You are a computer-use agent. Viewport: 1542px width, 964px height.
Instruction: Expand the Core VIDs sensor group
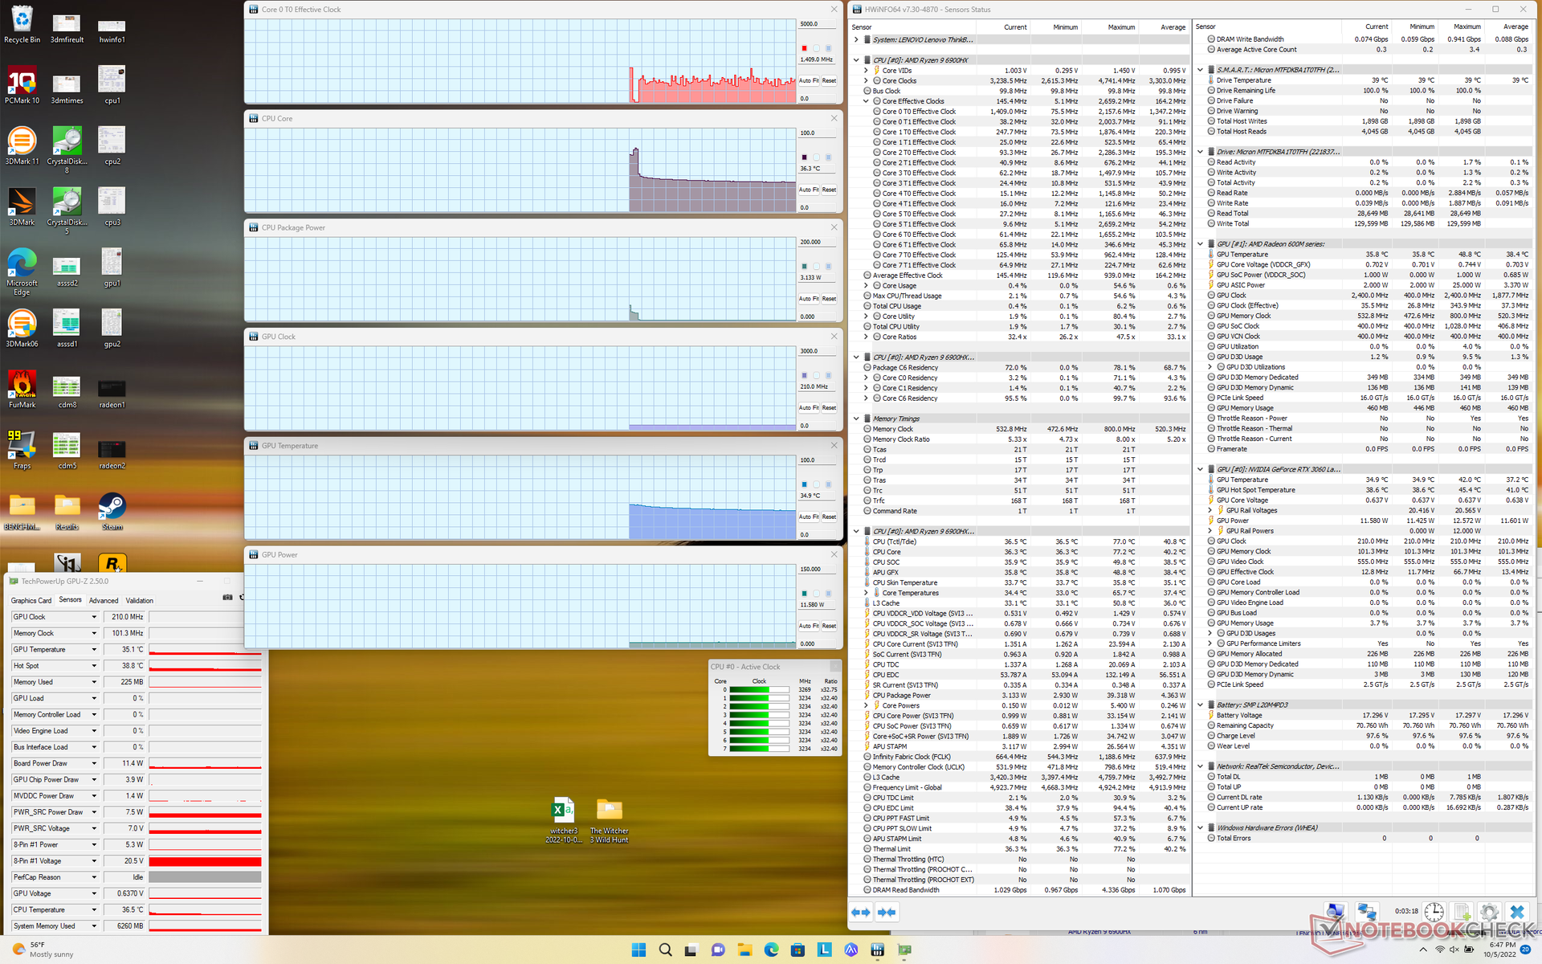pyautogui.click(x=867, y=71)
